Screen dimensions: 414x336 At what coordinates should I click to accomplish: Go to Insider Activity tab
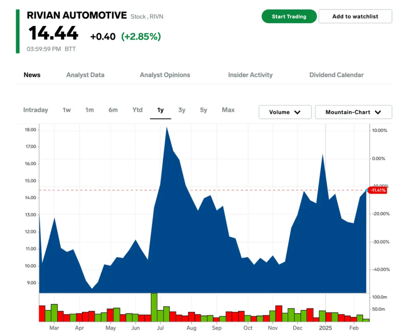point(250,75)
